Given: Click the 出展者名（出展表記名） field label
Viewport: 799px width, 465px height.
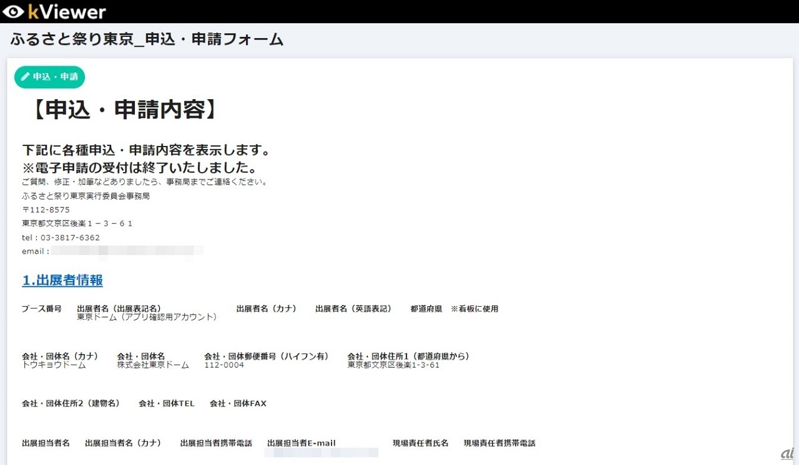Looking at the screenshot, I should click(x=119, y=309).
